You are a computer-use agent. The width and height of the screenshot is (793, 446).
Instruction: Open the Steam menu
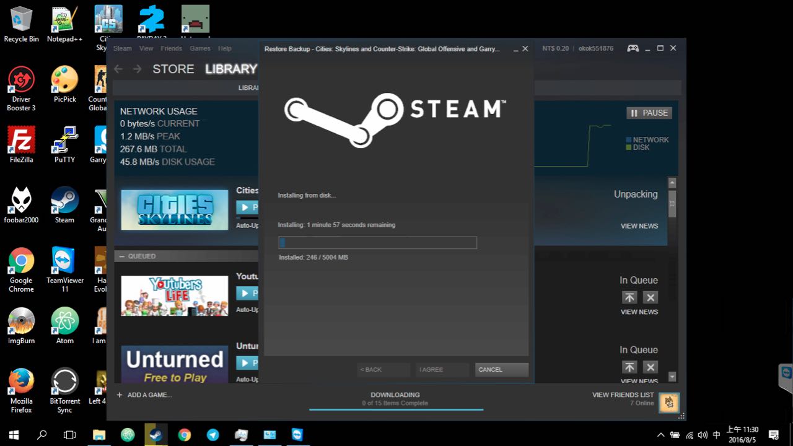(x=122, y=48)
